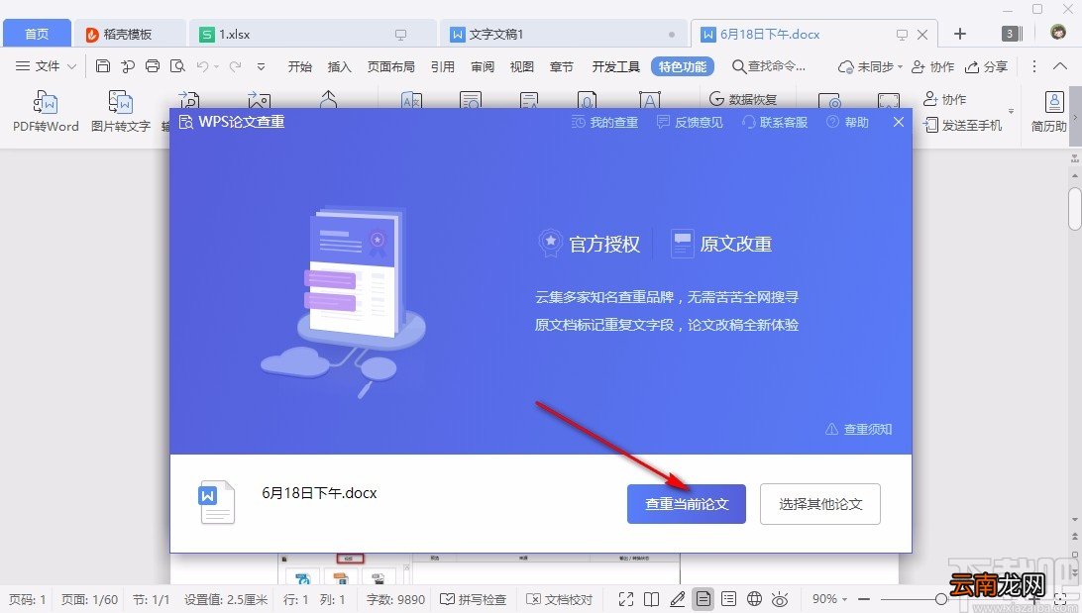Collapse the ribbon with up chevron
Screen dimensions: 1082x613
[1060, 66]
